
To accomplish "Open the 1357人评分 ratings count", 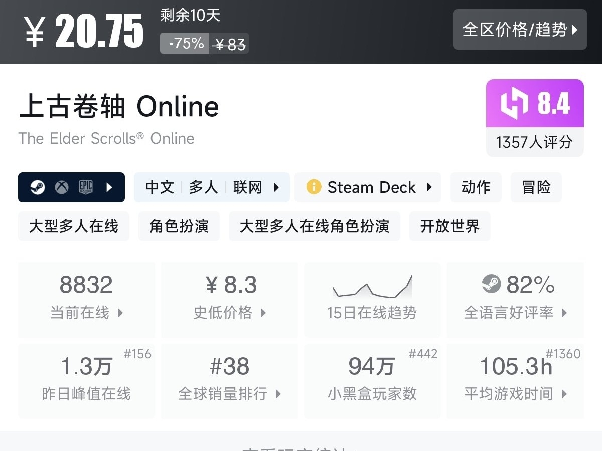I will coord(534,142).
